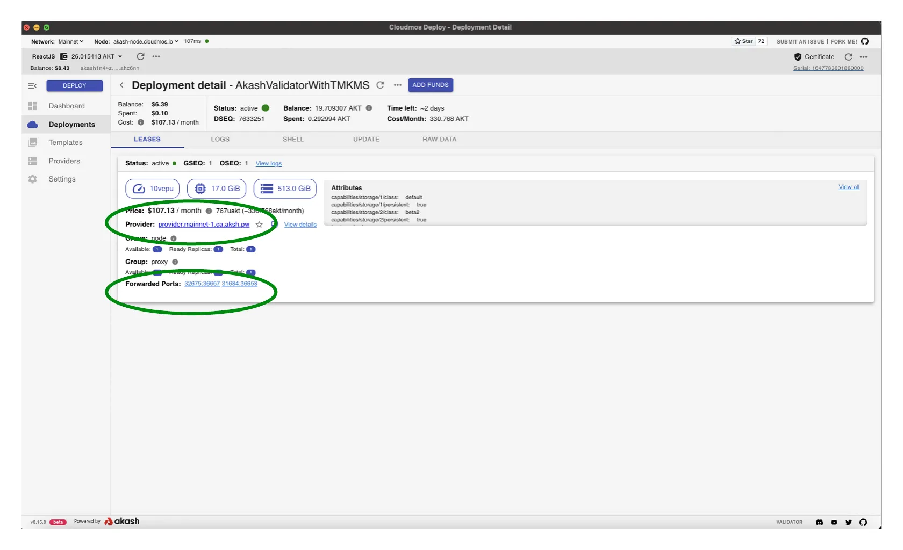Viewport: 903px width, 550px height.
Task: Open the Discord icon in the footer
Action: [x=819, y=522]
